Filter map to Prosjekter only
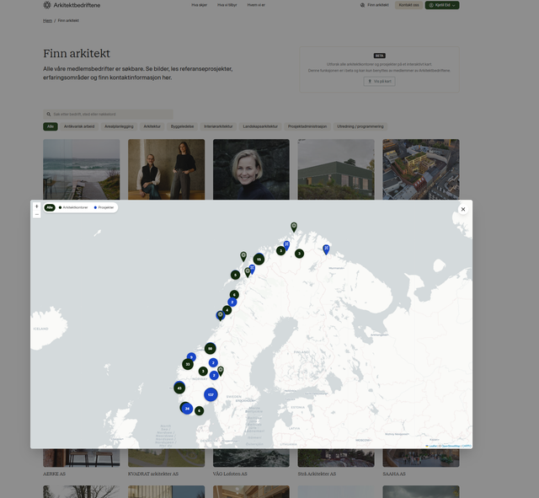Screen dimensions: 539x498 [x=104, y=207]
